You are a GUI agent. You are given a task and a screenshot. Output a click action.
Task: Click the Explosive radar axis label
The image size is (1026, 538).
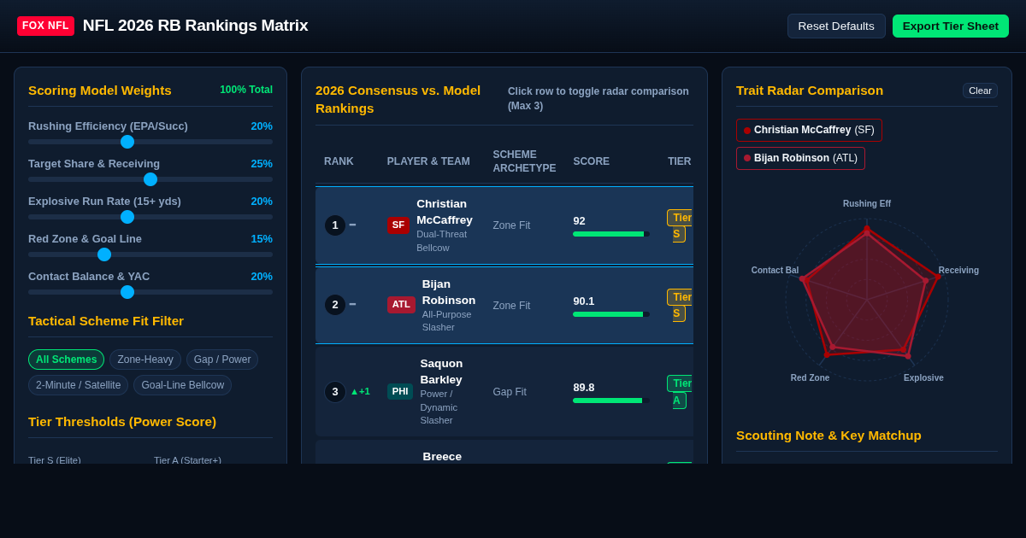923,378
